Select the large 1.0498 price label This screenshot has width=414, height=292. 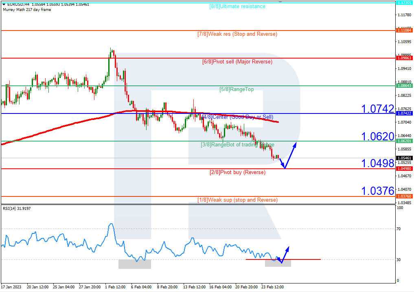coord(377,163)
